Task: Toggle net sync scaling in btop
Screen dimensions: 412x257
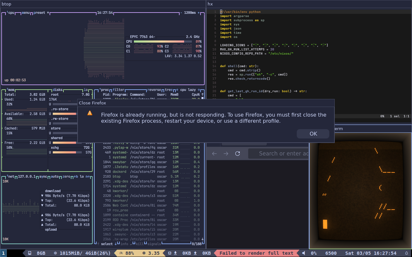Action: (x=43, y=177)
